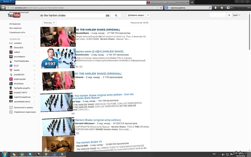
Task: Open 'Интересное' in the sidebar
Action: pyautogui.click(x=15, y=24)
